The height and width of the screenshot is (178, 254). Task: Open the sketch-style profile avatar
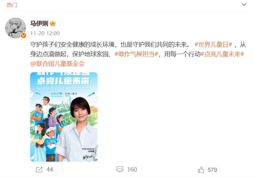16,28
